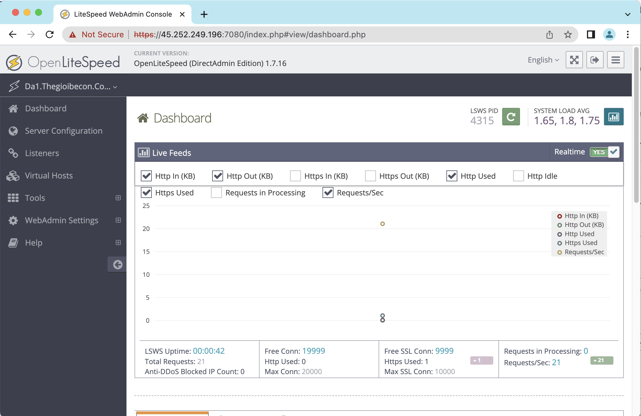The height and width of the screenshot is (416, 641).
Task: Toggle full screen mode icon
Action: [x=574, y=60]
